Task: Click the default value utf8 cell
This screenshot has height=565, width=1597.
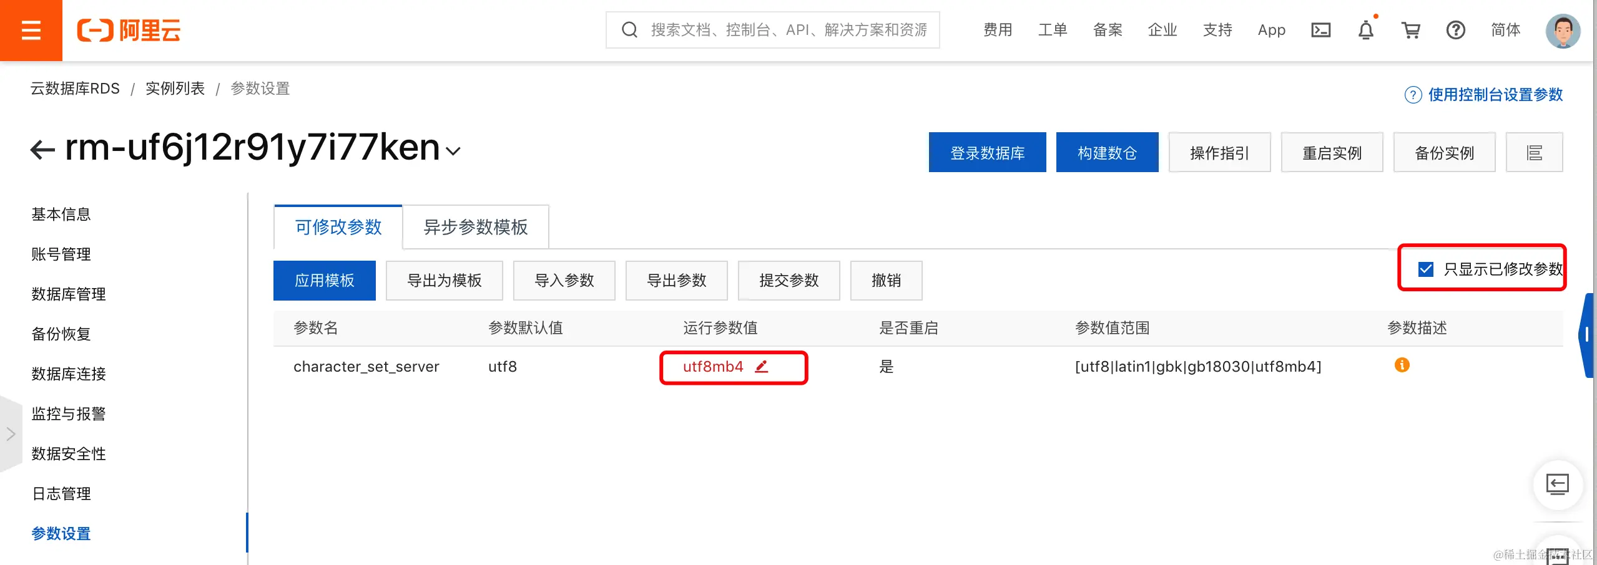Action: click(503, 367)
